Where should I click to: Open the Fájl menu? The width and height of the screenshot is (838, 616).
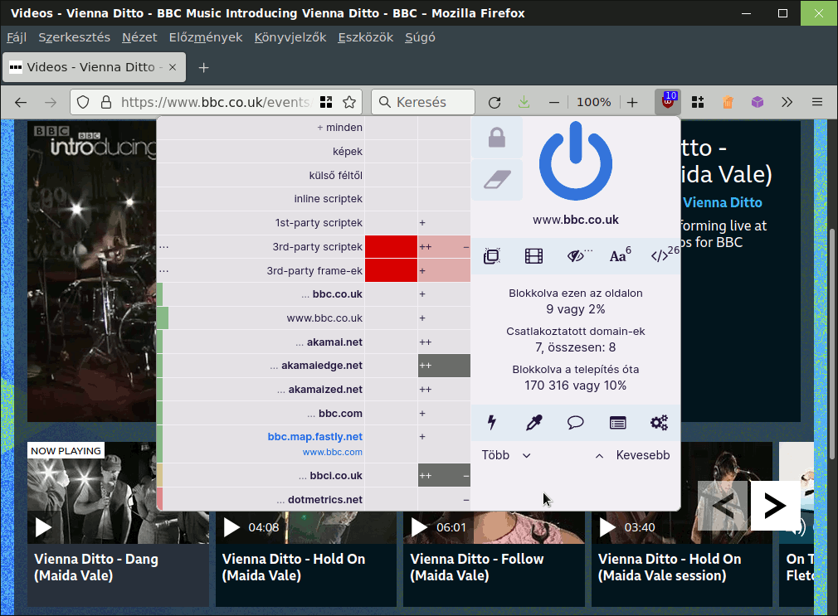[17, 37]
